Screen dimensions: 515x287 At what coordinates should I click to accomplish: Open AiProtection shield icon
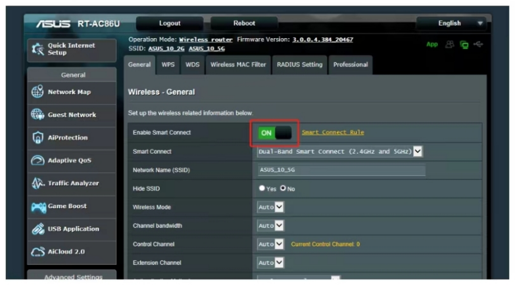37,138
